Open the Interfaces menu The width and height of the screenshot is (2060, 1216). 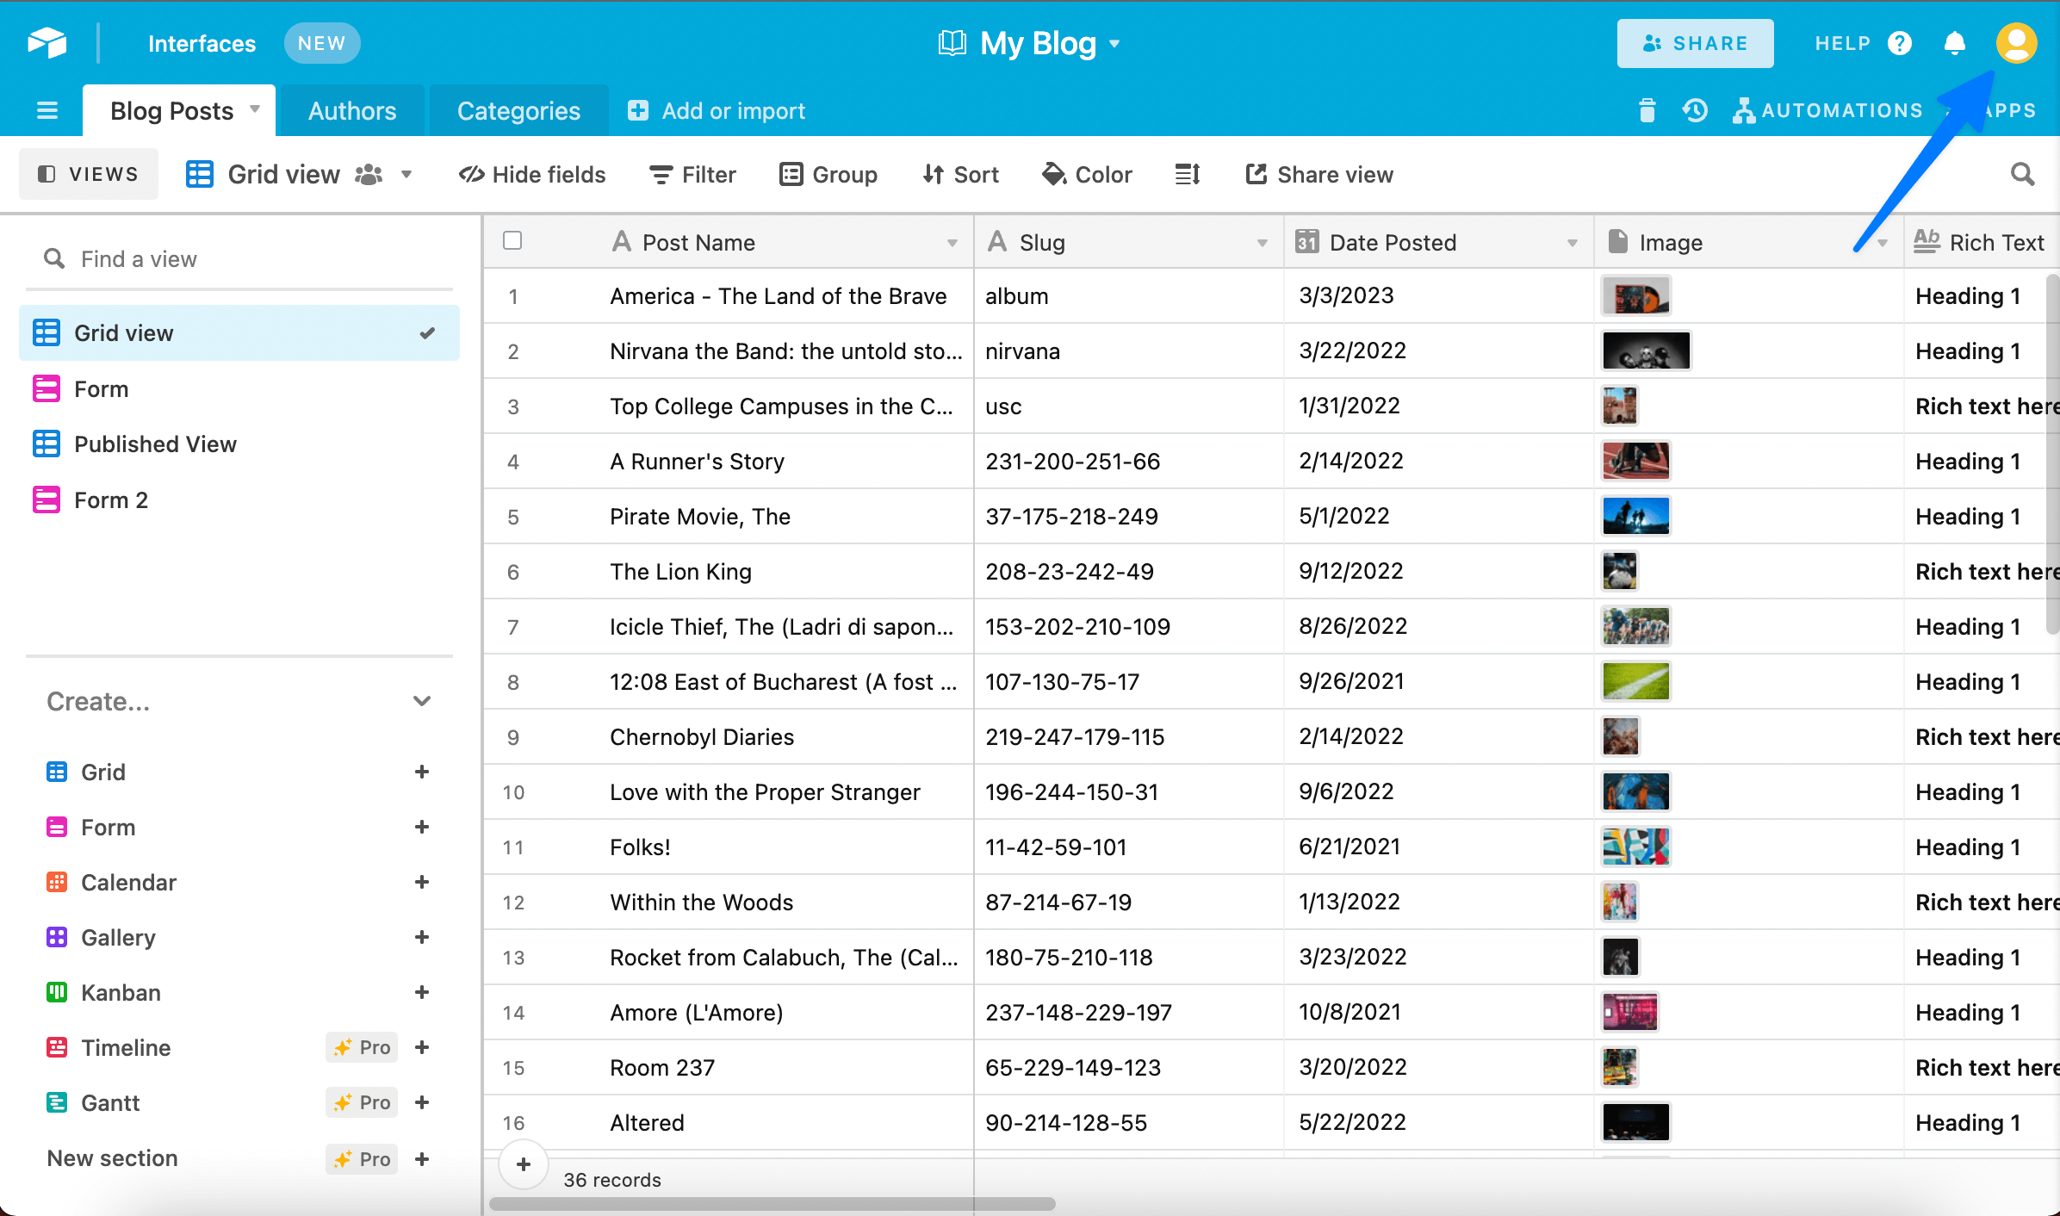click(x=202, y=42)
